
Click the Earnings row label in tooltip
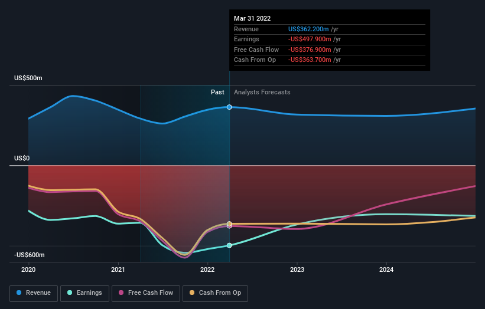246,39
